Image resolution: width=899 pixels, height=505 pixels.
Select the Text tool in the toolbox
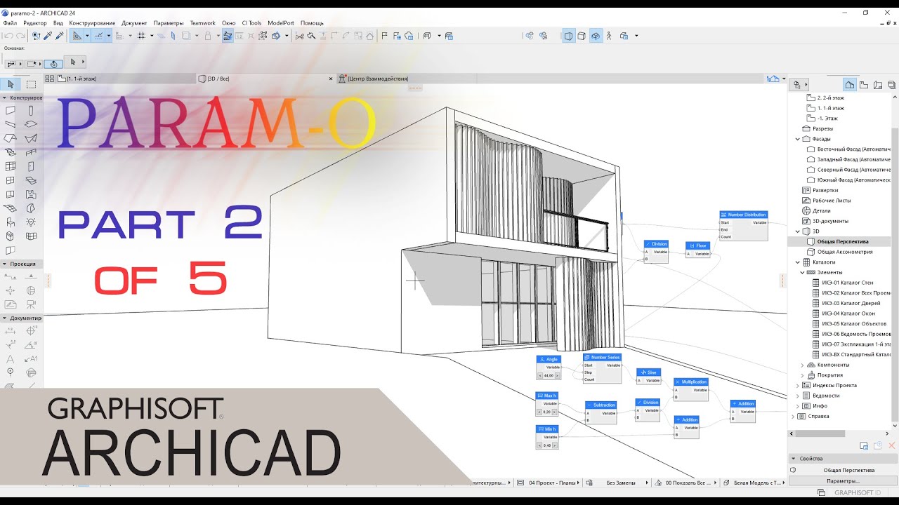click(11, 358)
